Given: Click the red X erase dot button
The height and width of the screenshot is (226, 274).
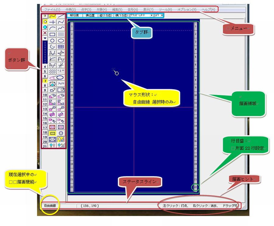Looking at the screenshot, I should point(45,33).
